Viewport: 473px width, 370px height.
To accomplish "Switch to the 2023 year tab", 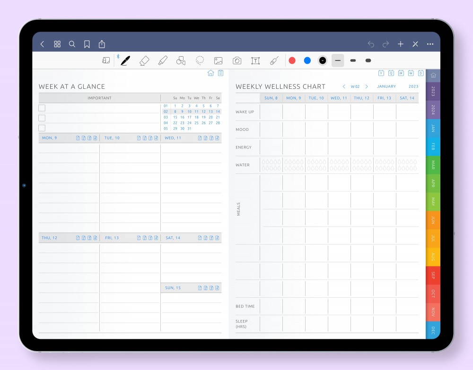I will (433, 91).
